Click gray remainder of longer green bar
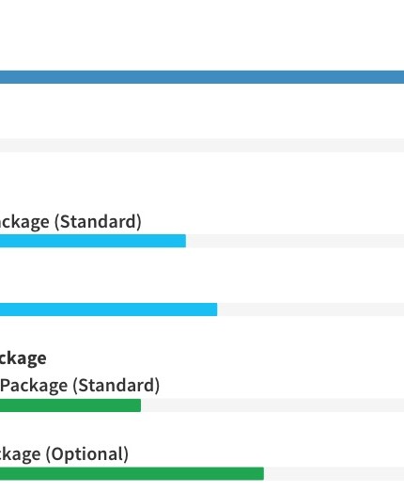This screenshot has width=404, height=492. point(334,473)
